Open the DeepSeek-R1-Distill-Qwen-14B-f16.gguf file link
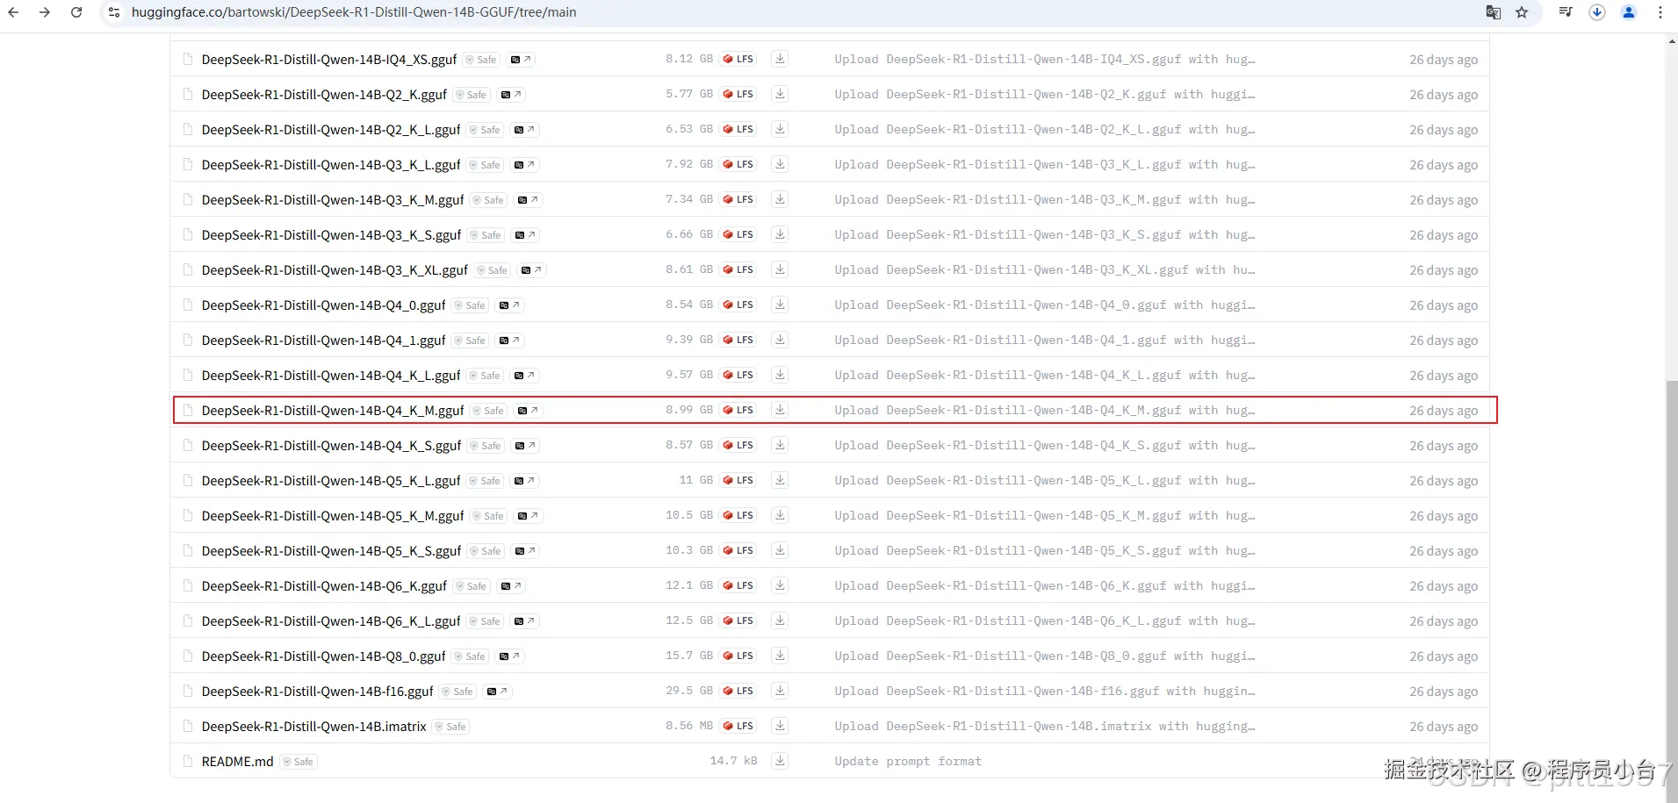Screen dimensions: 1678x803 [x=318, y=692]
